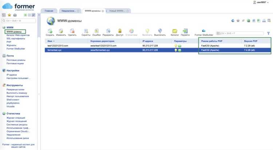Click the yellow star icon in the sidebar

tap(9, 15)
